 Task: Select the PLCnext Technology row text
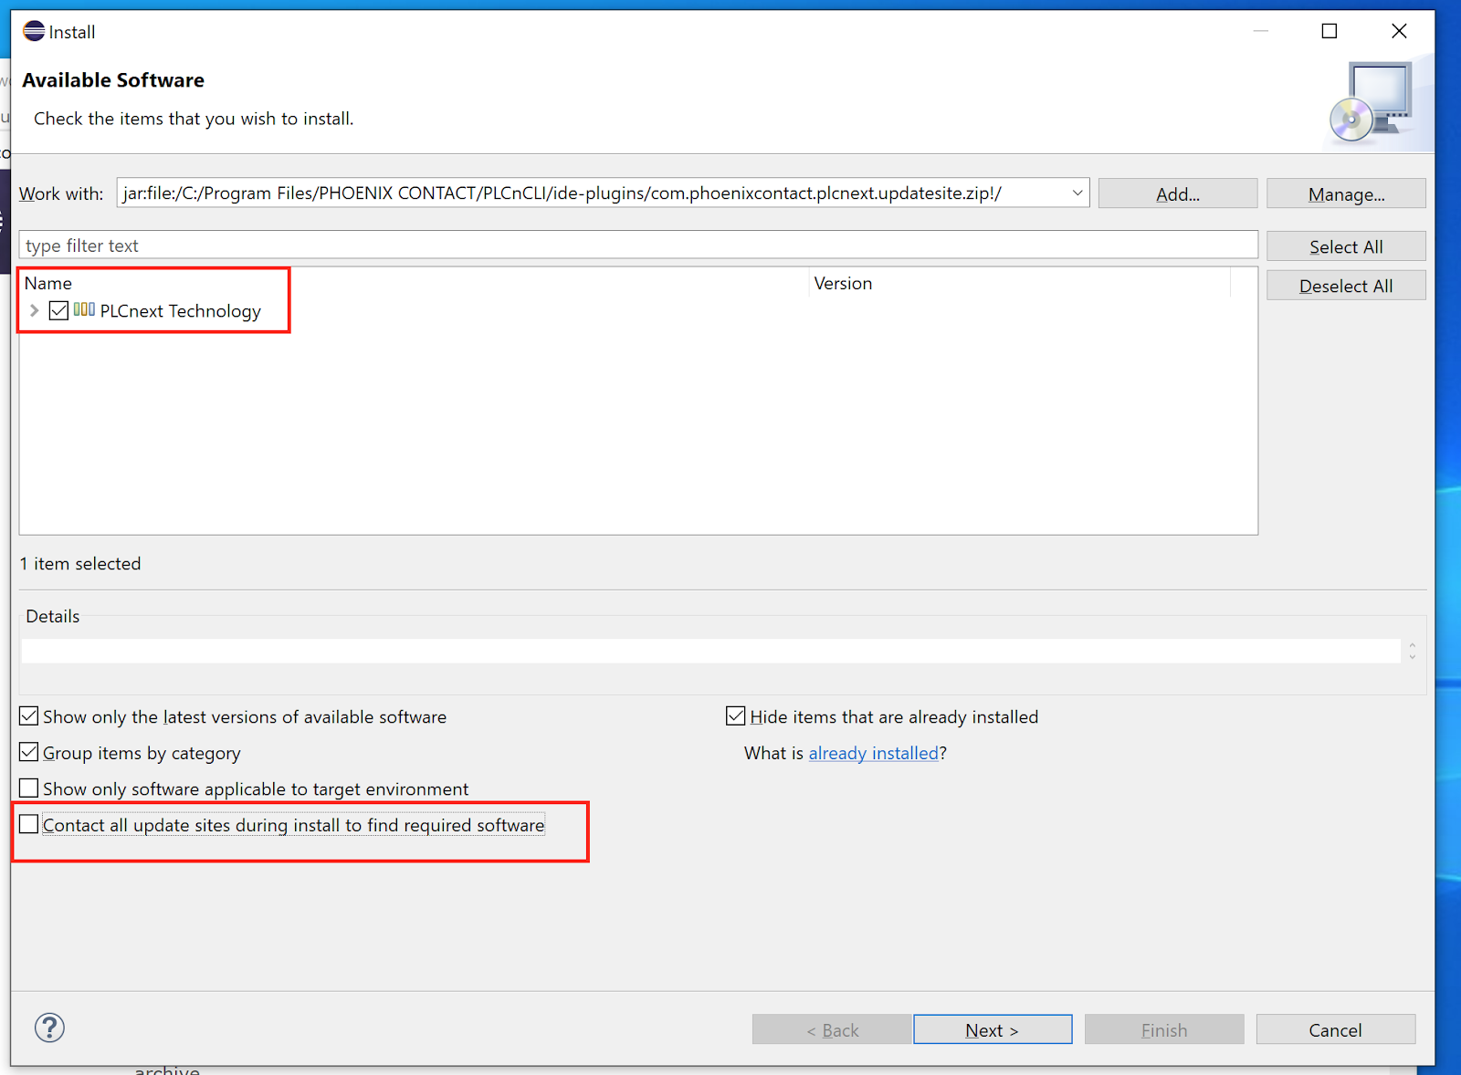181,311
